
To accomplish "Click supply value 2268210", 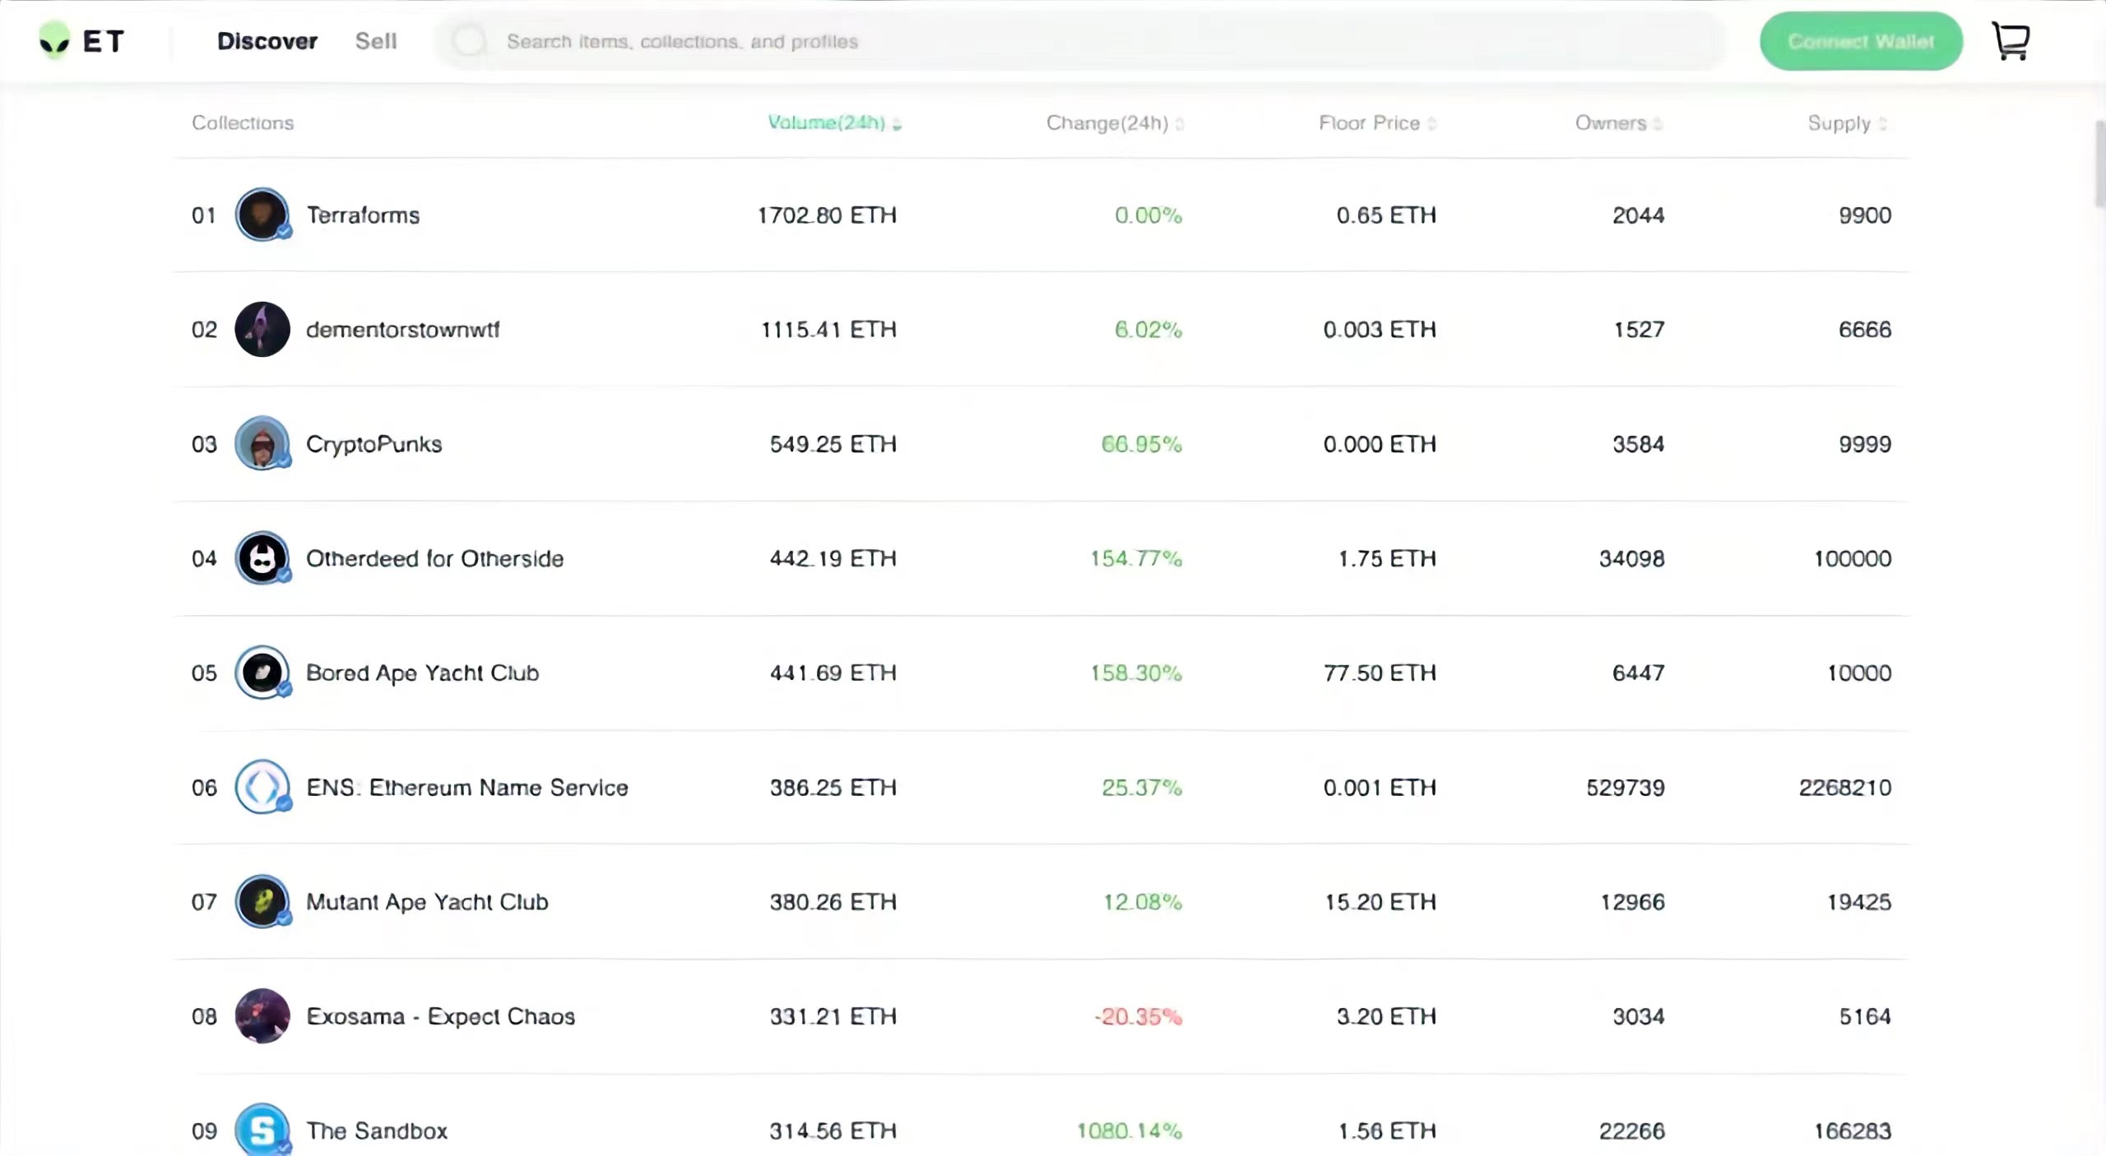I will pos(1845,788).
